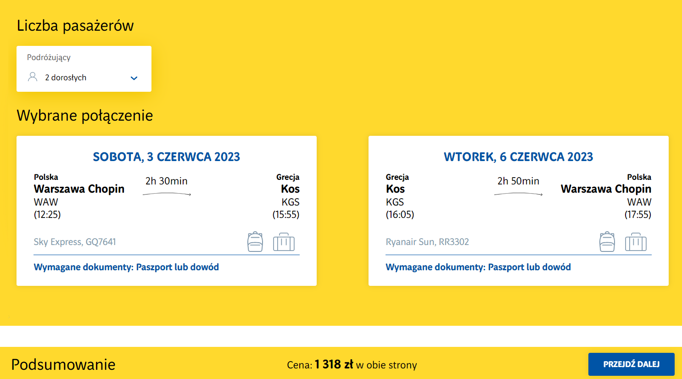Select the Sobota, 3 czerwca 2023 heading
682x379 pixels.
point(167,157)
